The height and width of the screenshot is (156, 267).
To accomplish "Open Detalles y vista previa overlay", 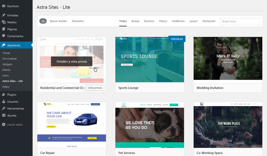I will [72, 62].
